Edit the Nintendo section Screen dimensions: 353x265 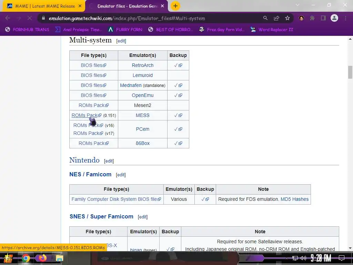click(x=109, y=161)
